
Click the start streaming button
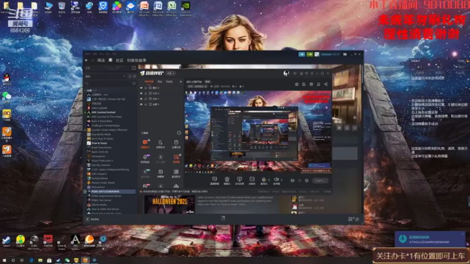pos(320,181)
